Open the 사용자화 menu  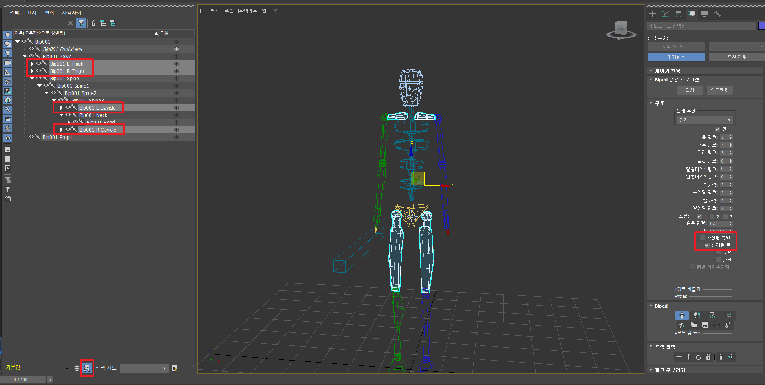point(72,13)
